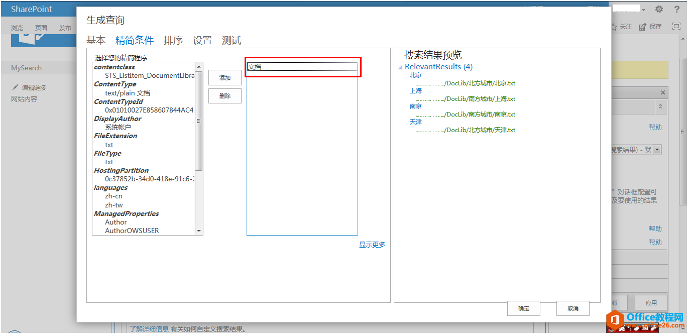Click the 天津.txt result URL

click(x=466, y=130)
